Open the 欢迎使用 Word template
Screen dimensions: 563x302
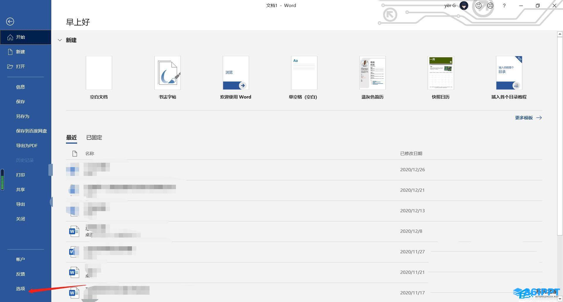(236, 78)
